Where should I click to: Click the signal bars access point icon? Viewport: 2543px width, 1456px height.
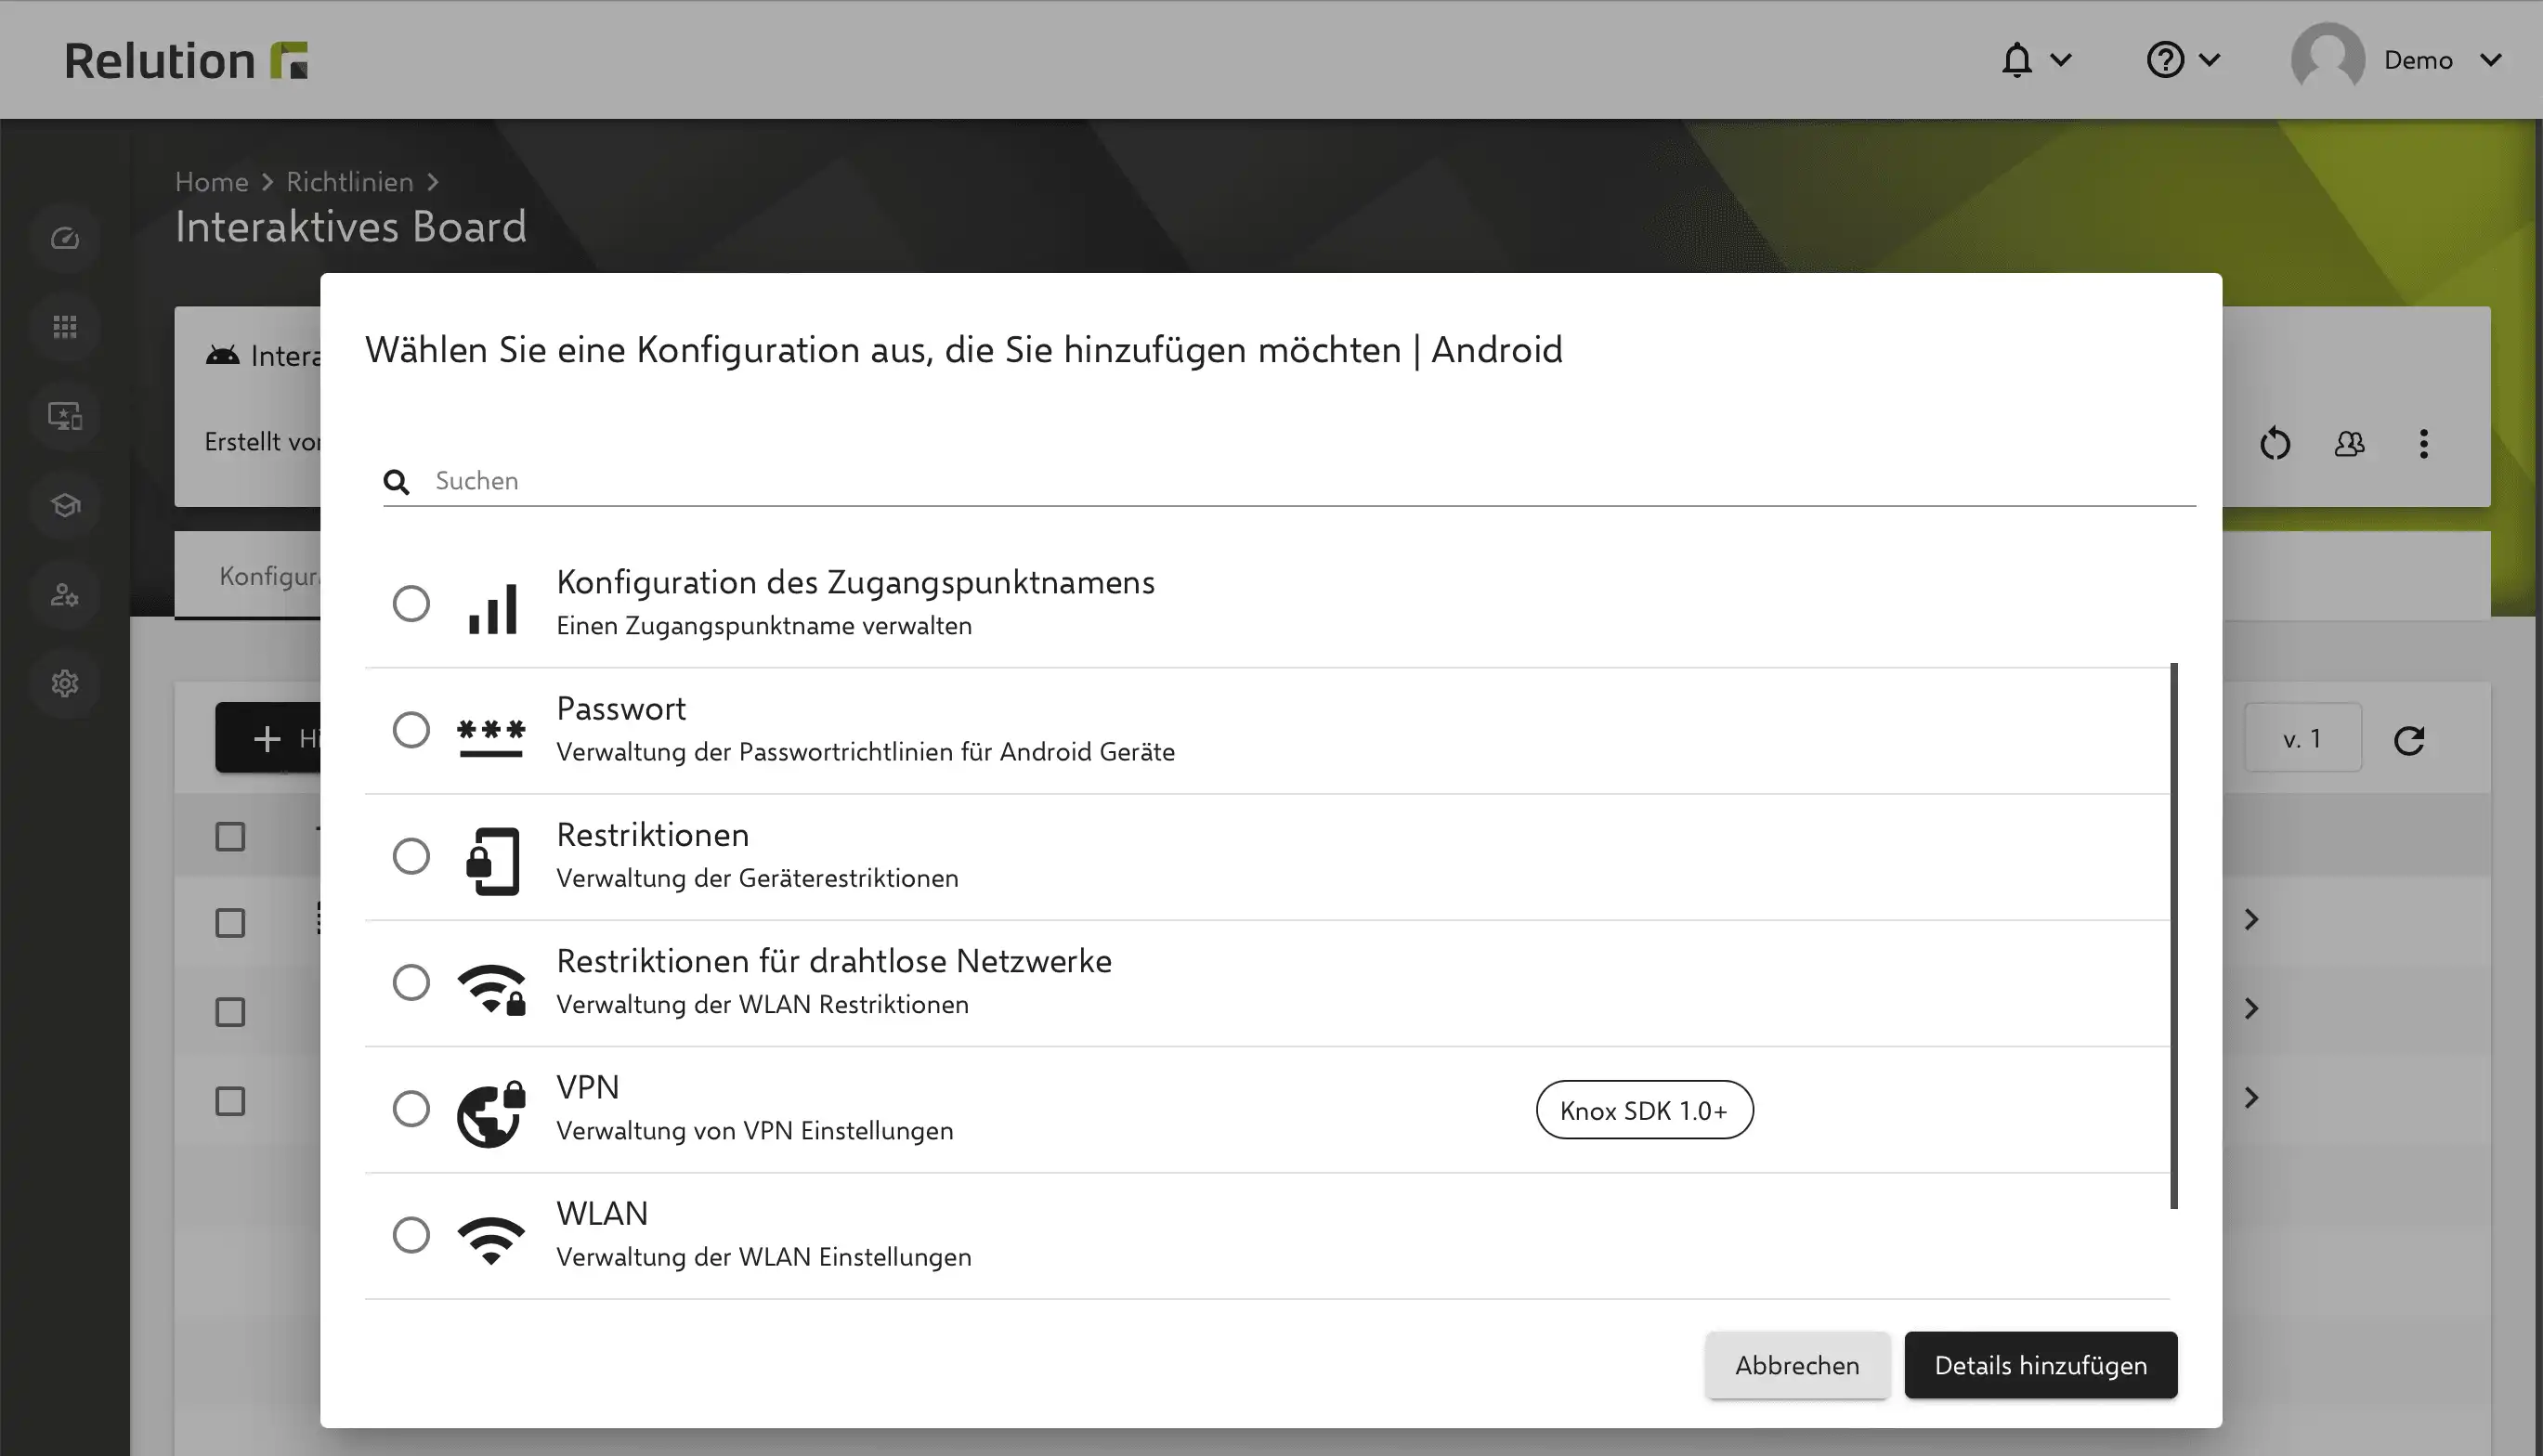point(492,608)
